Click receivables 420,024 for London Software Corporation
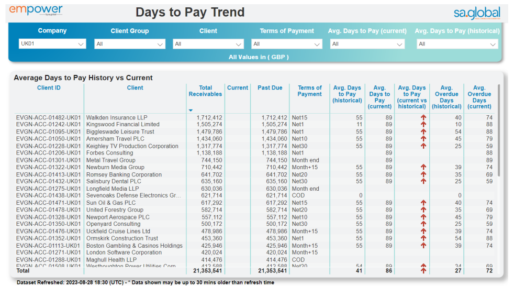The image size is (514, 286). [211, 252]
